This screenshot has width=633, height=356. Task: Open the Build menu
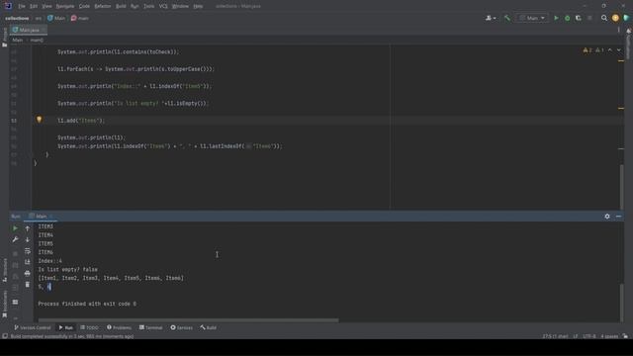click(x=121, y=6)
